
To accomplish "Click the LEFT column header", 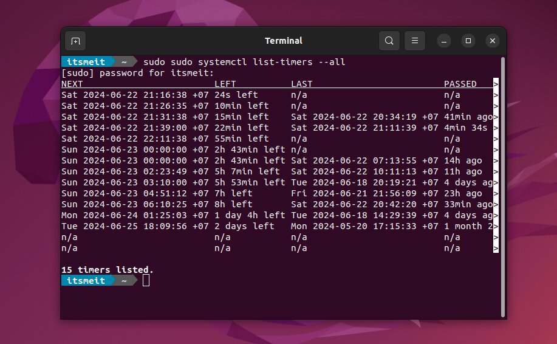I will point(225,84).
